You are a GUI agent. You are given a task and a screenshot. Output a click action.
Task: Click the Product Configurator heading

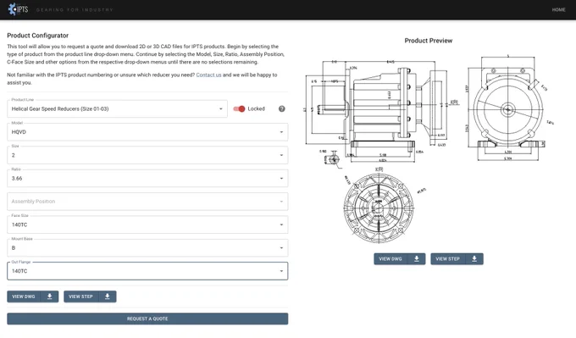(x=38, y=36)
